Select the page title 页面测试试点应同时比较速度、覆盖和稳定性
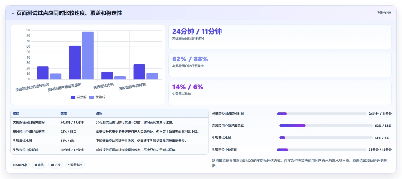402x179 pixels. pyautogui.click(x=69, y=13)
